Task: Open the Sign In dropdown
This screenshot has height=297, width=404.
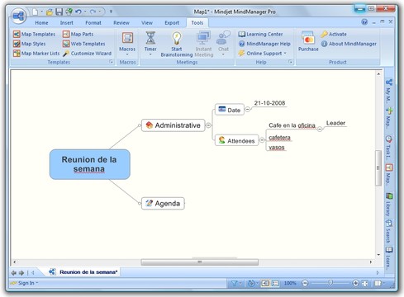Action: (24, 283)
